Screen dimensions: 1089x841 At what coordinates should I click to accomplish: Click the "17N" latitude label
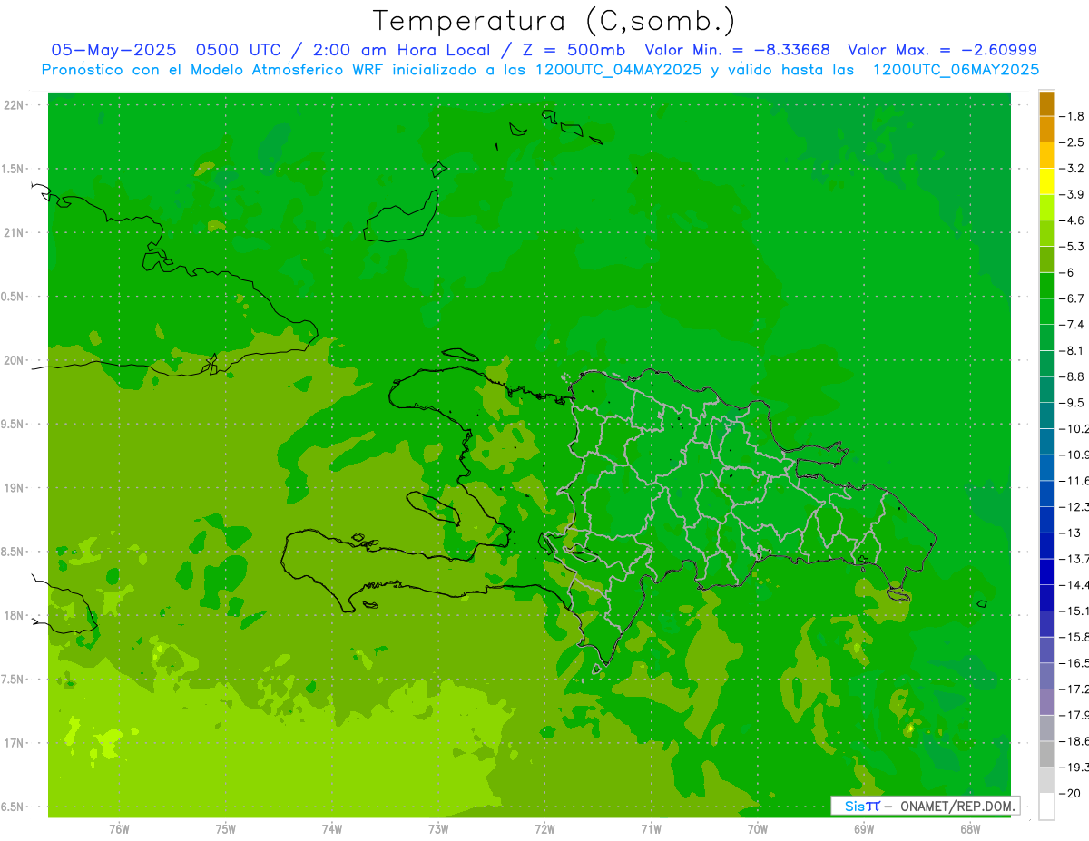(x=15, y=743)
